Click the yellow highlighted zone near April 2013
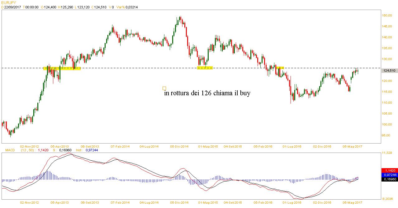The width and height of the screenshot is (398, 208). tap(62, 68)
